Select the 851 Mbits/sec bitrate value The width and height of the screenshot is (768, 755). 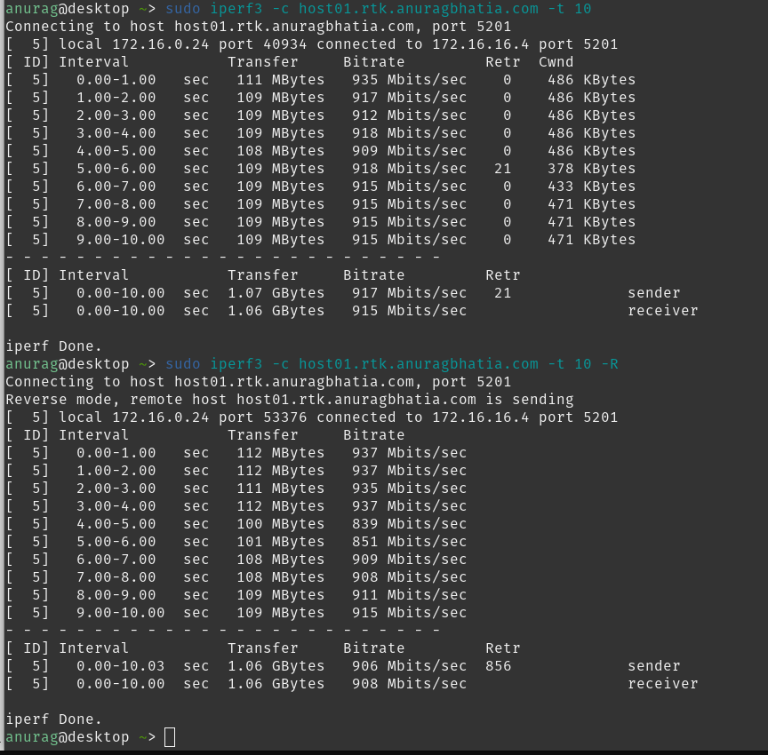410,542
